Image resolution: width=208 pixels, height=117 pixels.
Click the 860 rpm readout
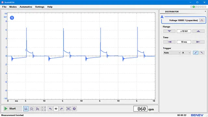tap(140, 109)
